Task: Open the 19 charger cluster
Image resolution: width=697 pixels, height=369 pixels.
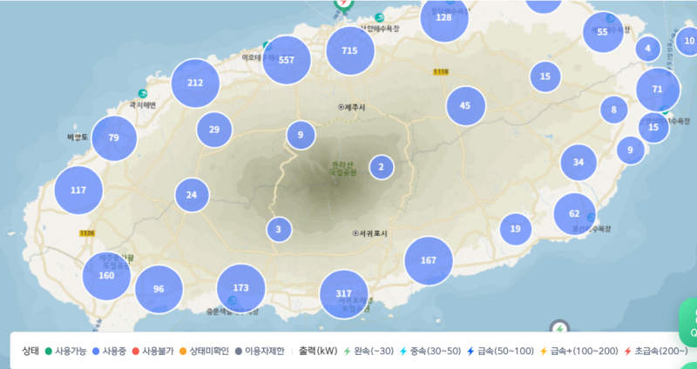Action: tap(516, 229)
